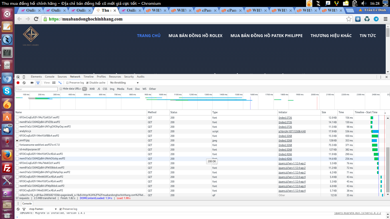390x219 pixels.
Task: Clear the console drawer with ban icon
Action: [x=18, y=209]
